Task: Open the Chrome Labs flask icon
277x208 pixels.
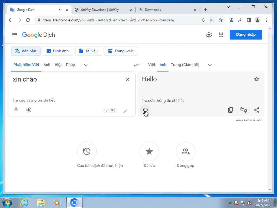Action: [x=232, y=20]
